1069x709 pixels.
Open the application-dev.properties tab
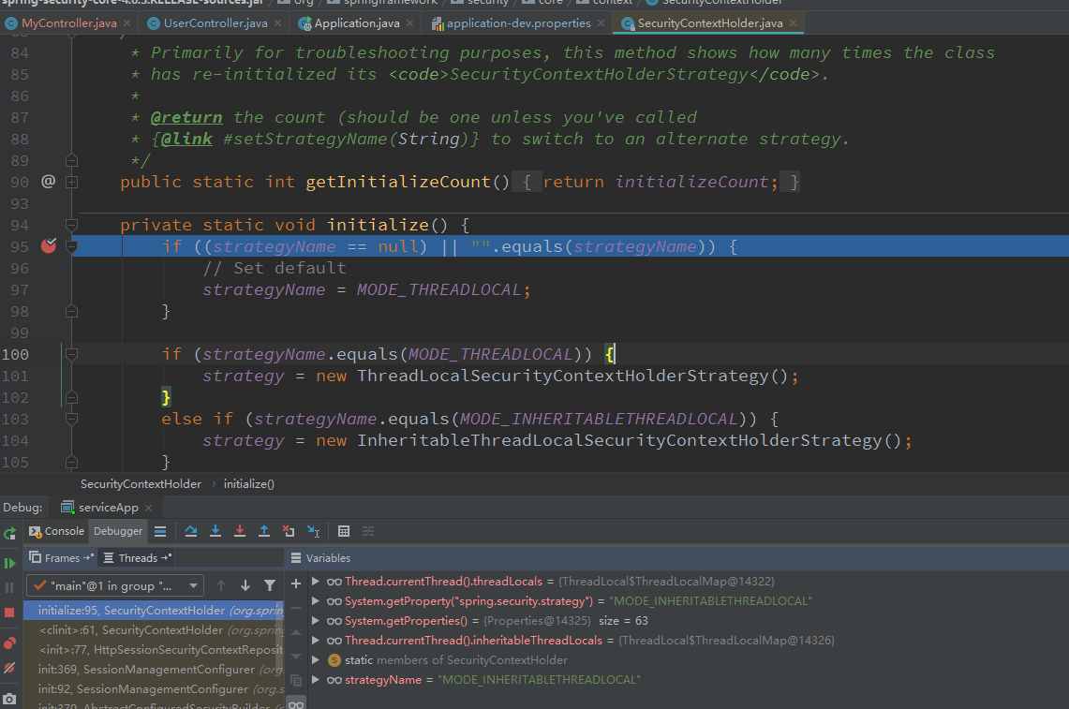[518, 23]
